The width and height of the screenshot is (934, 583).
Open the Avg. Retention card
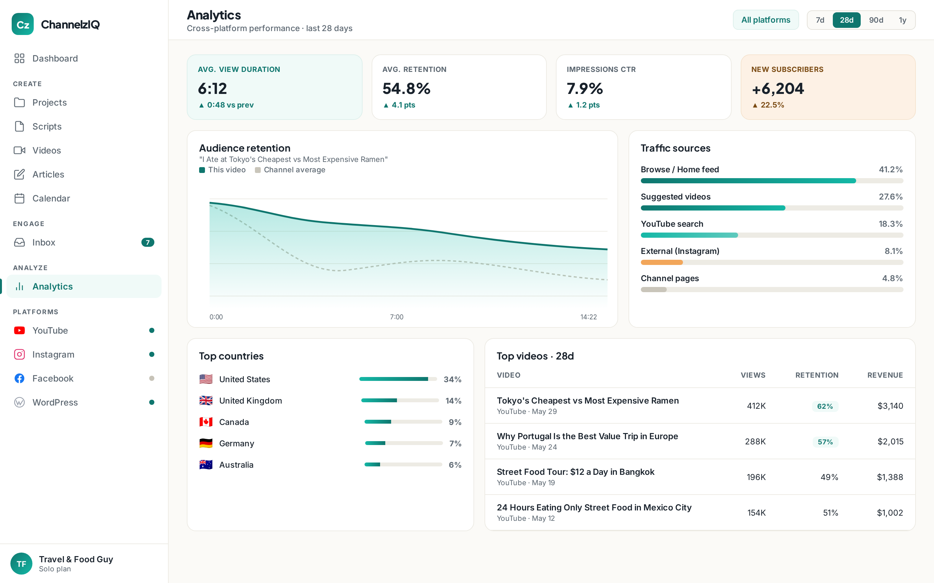(459, 87)
